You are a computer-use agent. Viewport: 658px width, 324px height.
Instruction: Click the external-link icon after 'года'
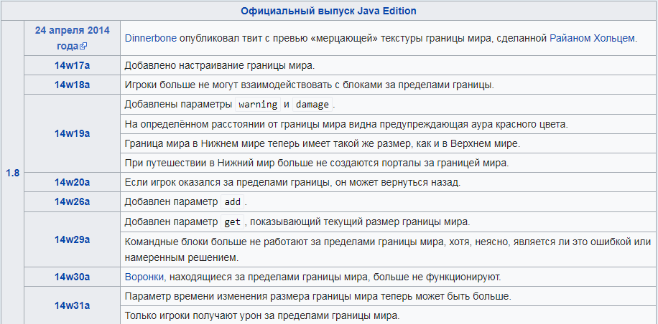pyautogui.click(x=83, y=47)
